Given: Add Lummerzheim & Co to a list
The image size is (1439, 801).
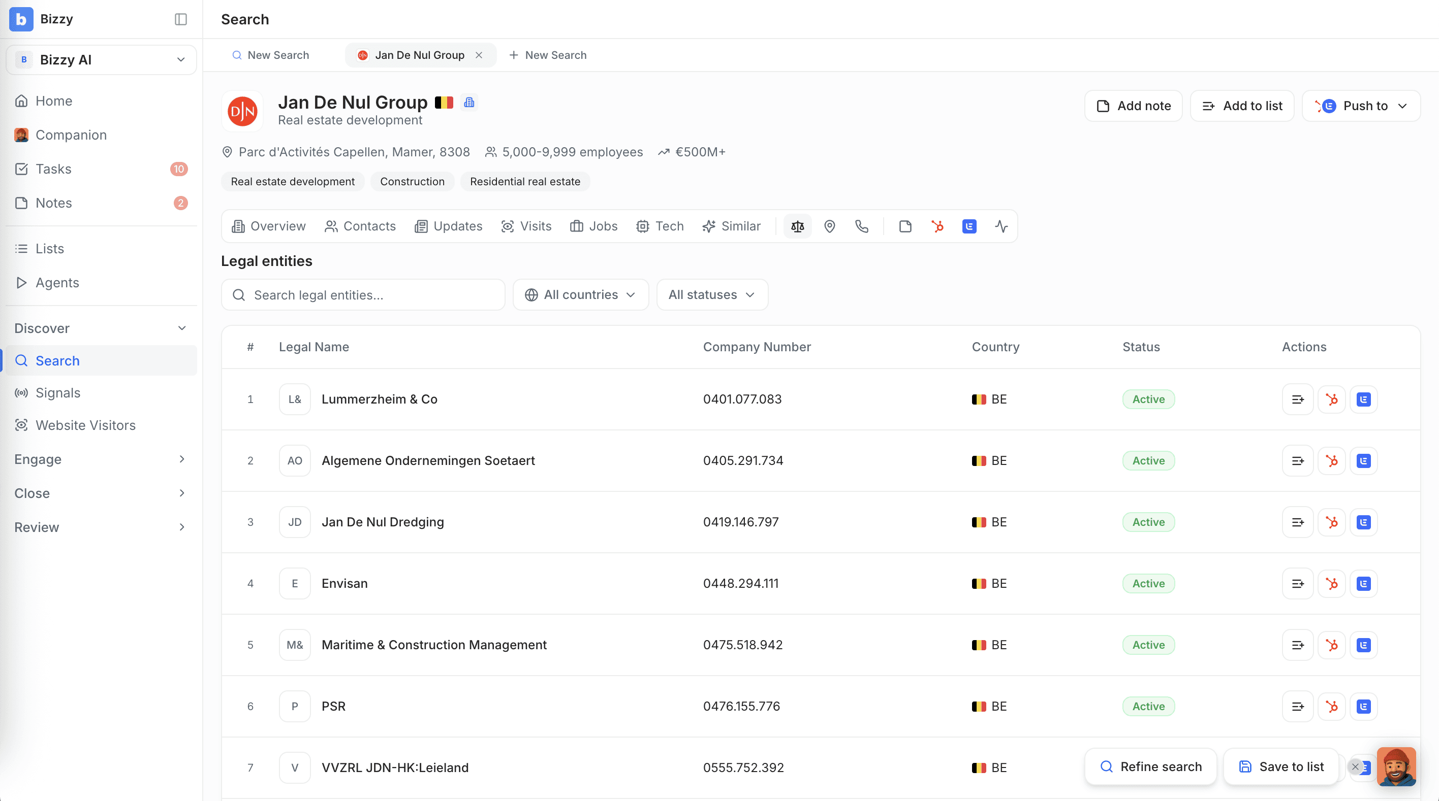Looking at the screenshot, I should (x=1298, y=399).
